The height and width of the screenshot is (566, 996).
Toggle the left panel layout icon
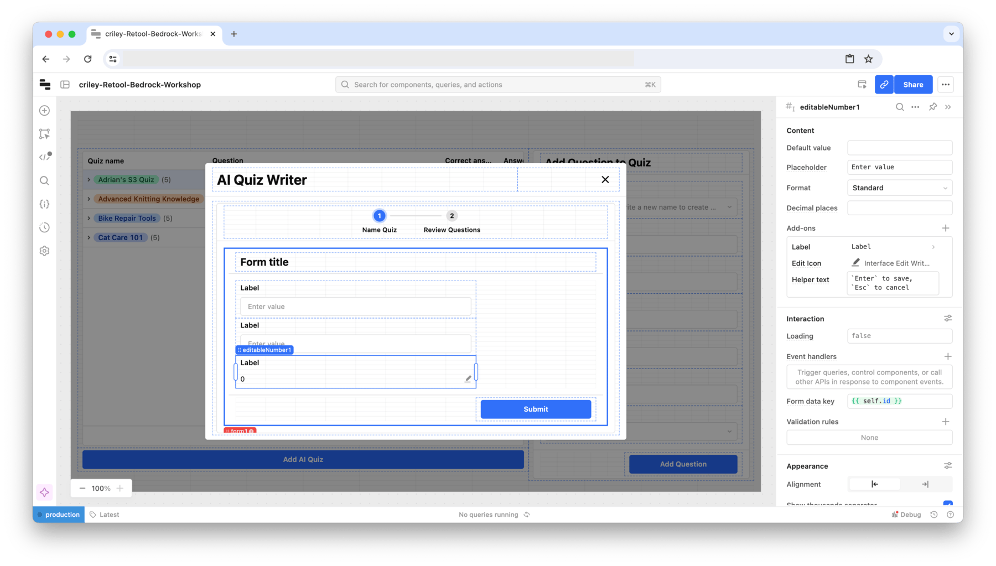pos(65,85)
